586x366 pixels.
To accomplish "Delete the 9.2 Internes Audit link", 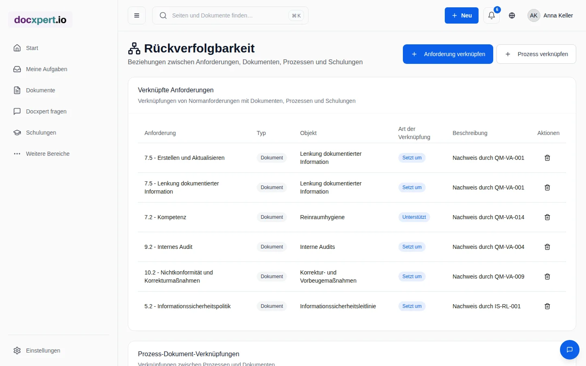I will click(x=547, y=247).
